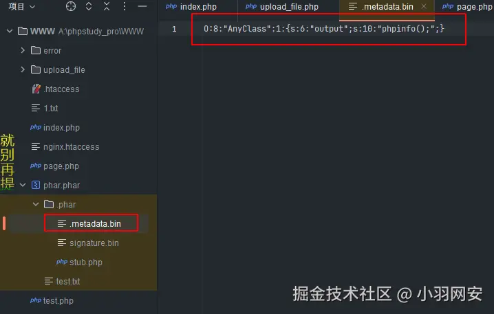The width and height of the screenshot is (494, 314).
Task: Collapse the phar.phar archive chevron
Action: (23, 185)
